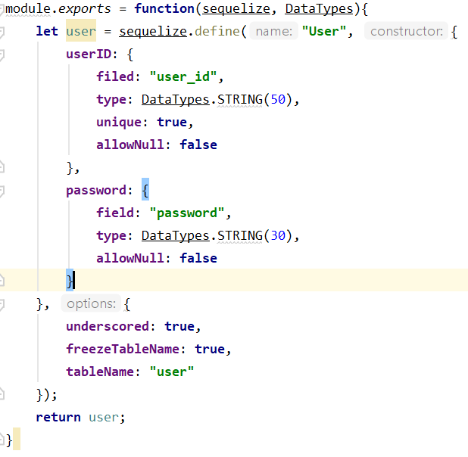The width and height of the screenshot is (468, 457).
Task: Click 'DataTypes' on the STRING(30) line
Action: pos(176,235)
